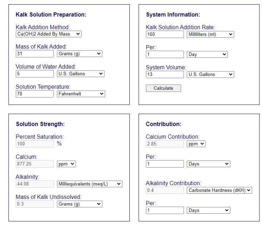Click the System Volume input field

165,75
